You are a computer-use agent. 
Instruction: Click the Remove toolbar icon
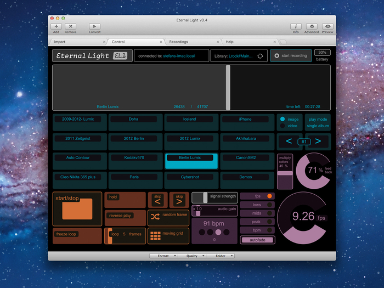(x=71, y=26)
